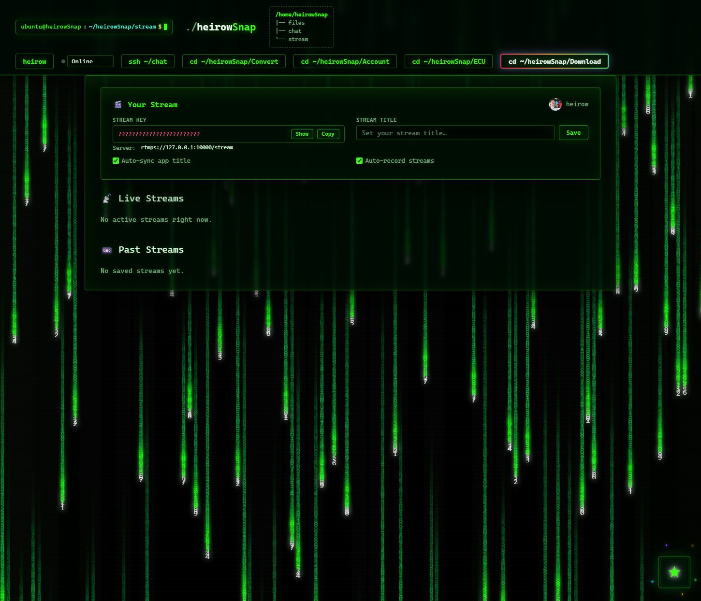
Task: Click the heirow avatar picture
Action: (x=555, y=104)
